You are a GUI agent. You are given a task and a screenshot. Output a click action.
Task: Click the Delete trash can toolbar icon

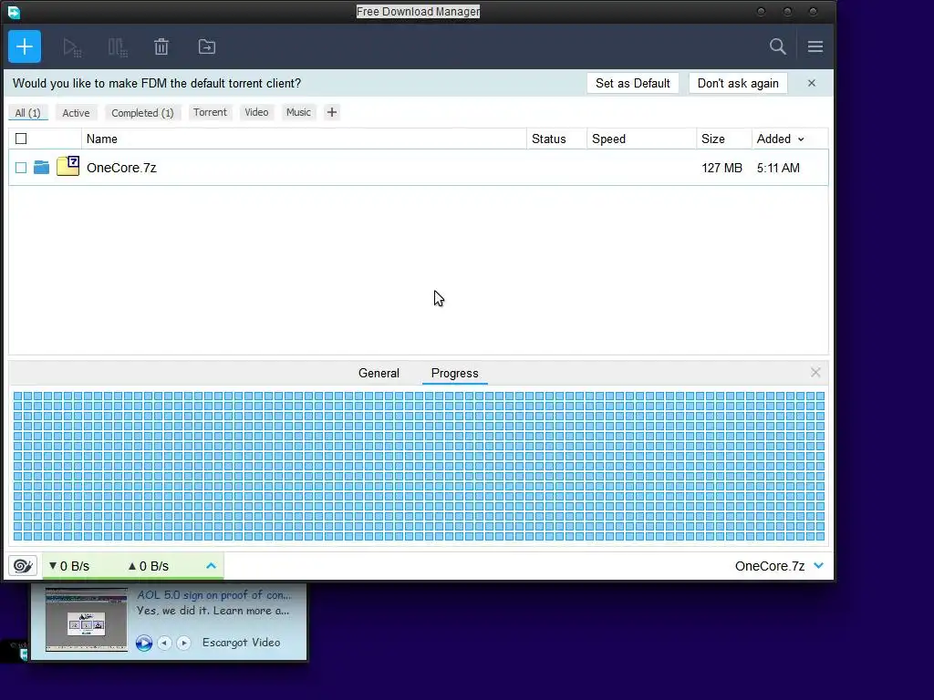click(161, 47)
